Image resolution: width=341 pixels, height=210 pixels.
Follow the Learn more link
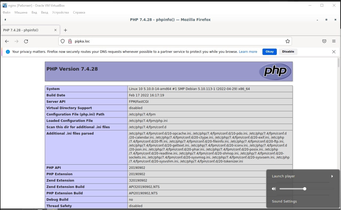point(248,52)
